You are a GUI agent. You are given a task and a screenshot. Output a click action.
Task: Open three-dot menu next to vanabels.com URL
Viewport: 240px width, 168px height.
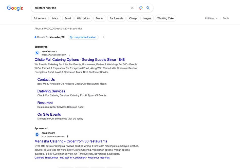[x=69, y=55]
